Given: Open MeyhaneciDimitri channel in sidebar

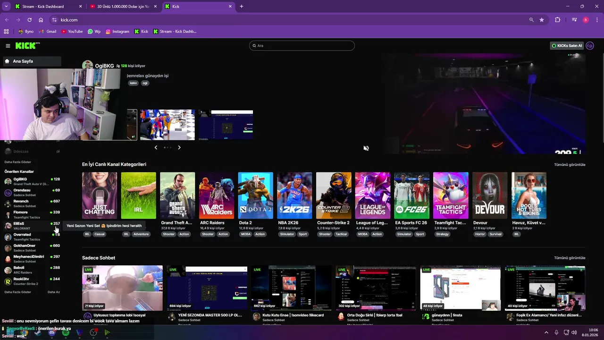Looking at the screenshot, I should pos(32,259).
